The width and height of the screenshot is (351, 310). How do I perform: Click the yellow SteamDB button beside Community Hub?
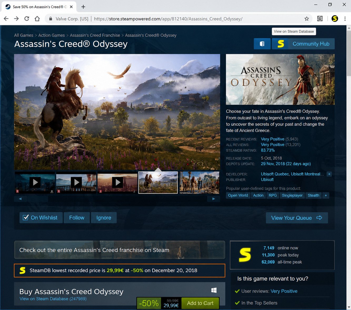pyautogui.click(x=281, y=44)
